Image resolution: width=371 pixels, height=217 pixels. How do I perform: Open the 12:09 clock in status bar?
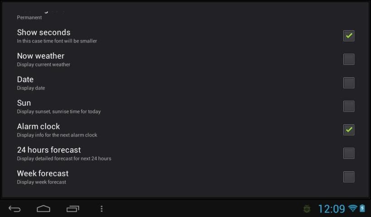332,209
